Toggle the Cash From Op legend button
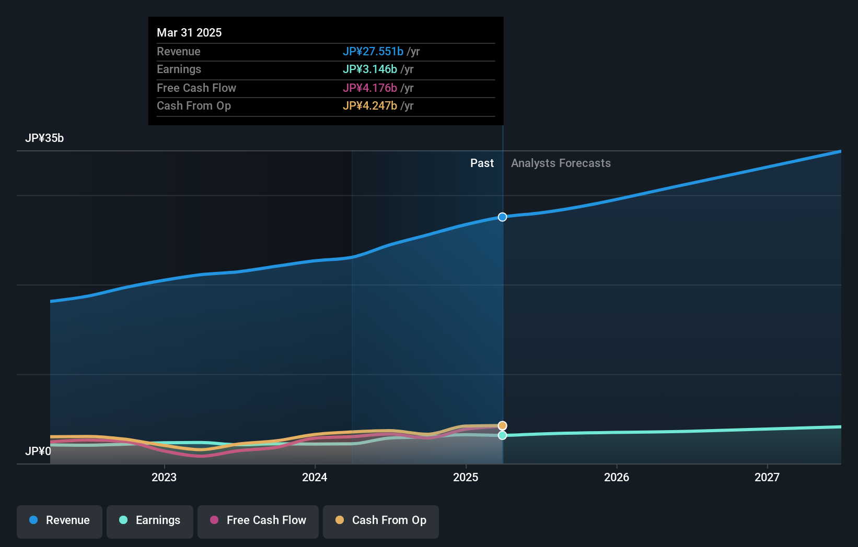 click(381, 521)
